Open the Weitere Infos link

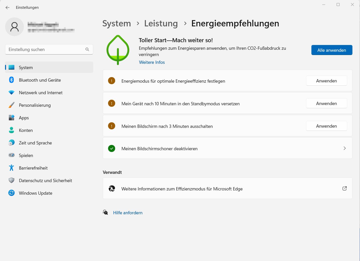tap(152, 62)
